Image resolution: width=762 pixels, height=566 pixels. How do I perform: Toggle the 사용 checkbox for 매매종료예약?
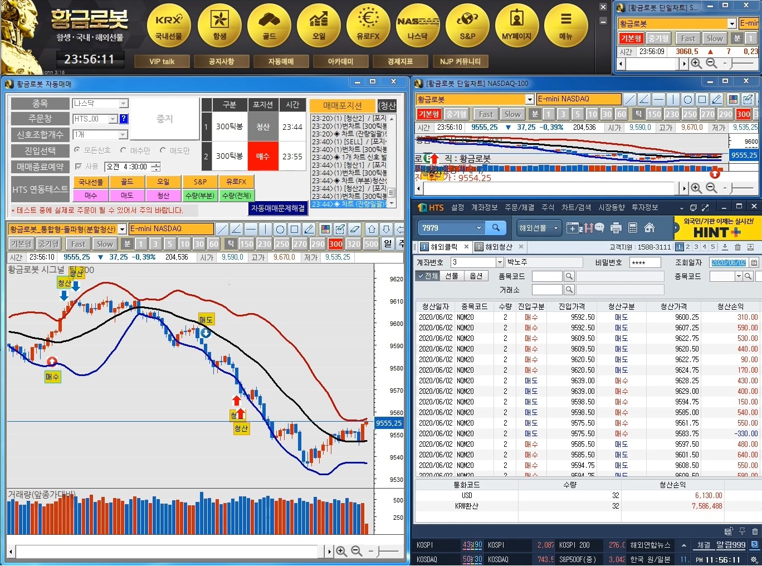tap(79, 166)
